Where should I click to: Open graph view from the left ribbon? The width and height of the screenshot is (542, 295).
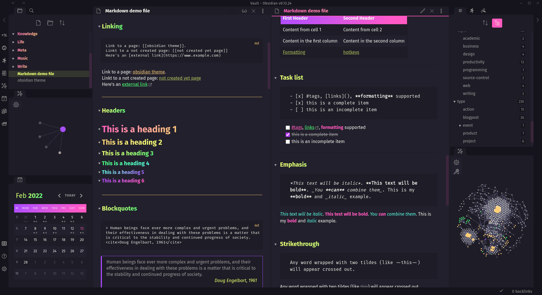coord(4,86)
